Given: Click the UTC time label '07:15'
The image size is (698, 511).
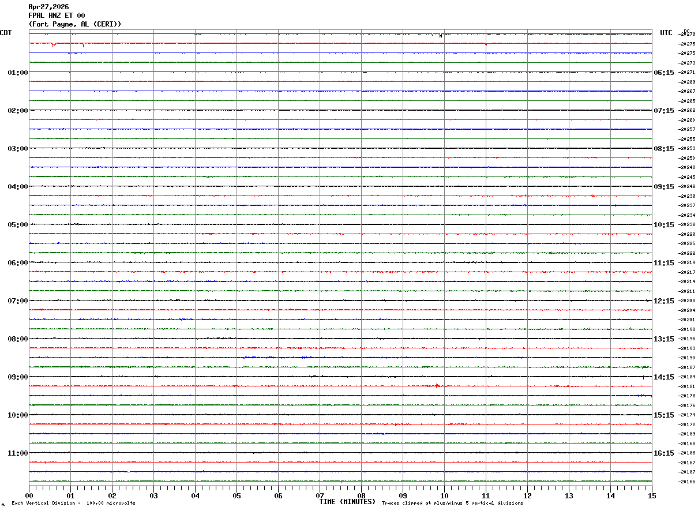Looking at the screenshot, I should [664, 111].
